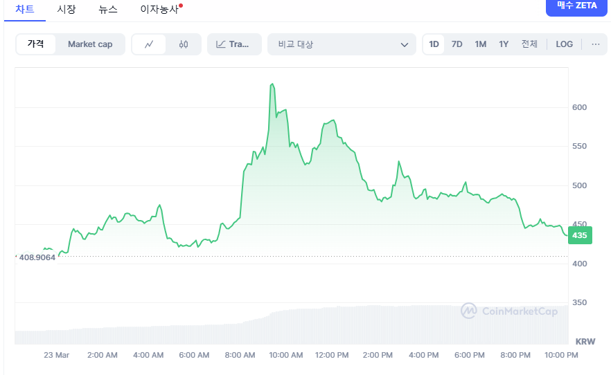Set chart range to 1D

pyautogui.click(x=434, y=44)
